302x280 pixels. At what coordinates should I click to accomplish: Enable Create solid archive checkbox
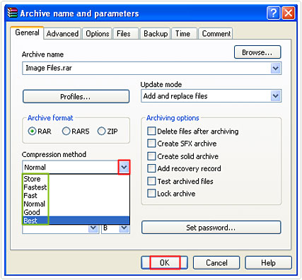pyautogui.click(x=151, y=156)
